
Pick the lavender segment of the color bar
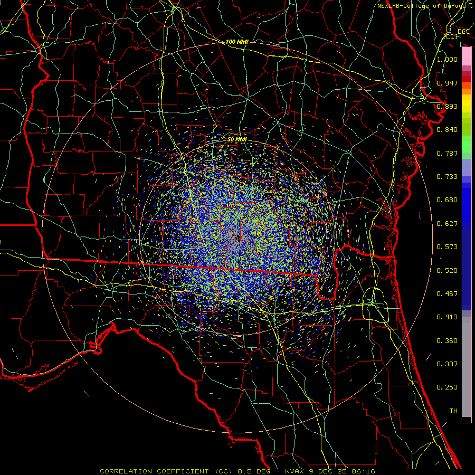tap(466, 167)
